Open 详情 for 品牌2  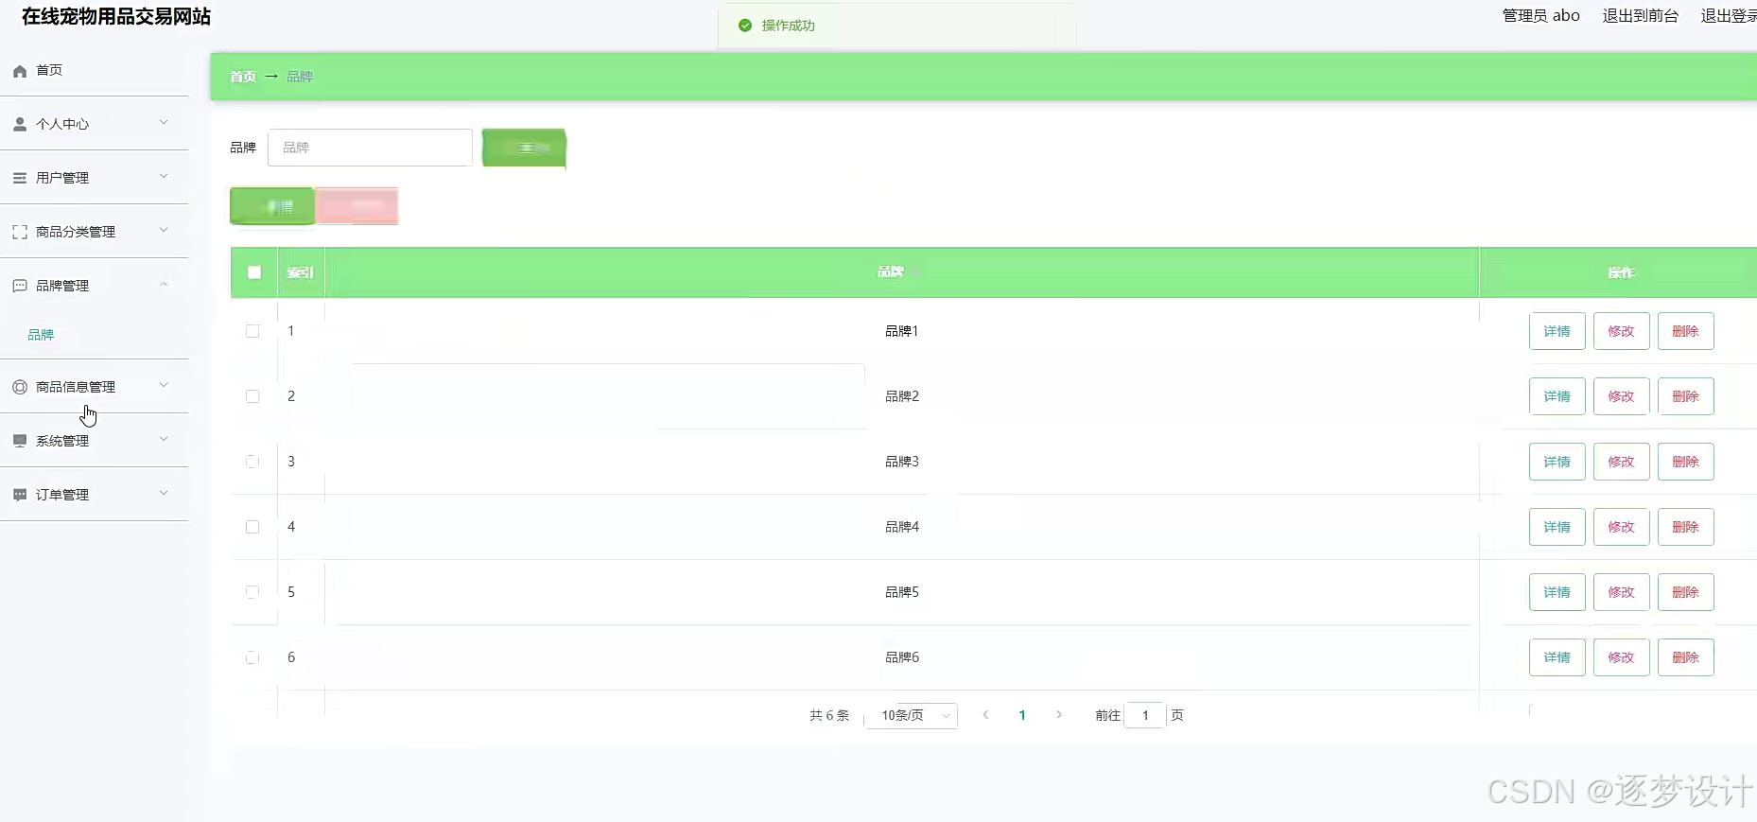pyautogui.click(x=1557, y=396)
